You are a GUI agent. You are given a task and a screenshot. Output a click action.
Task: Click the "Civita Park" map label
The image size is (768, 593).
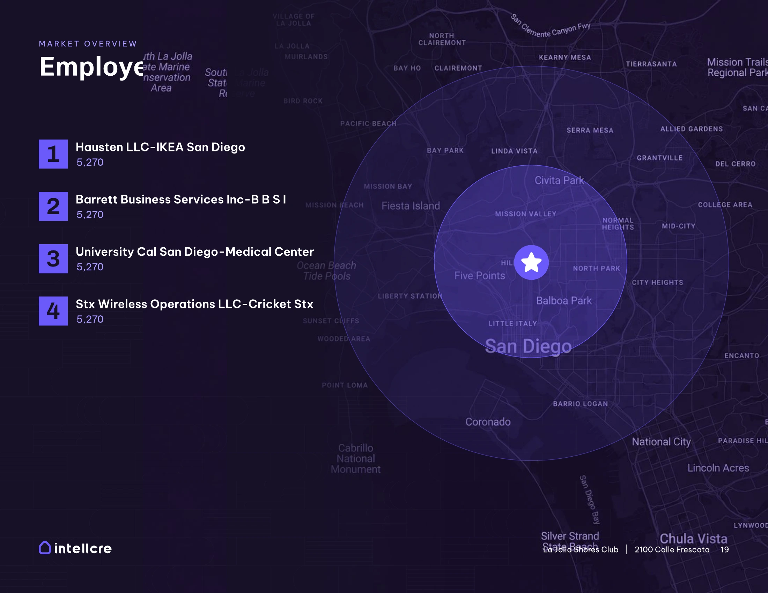(x=559, y=181)
